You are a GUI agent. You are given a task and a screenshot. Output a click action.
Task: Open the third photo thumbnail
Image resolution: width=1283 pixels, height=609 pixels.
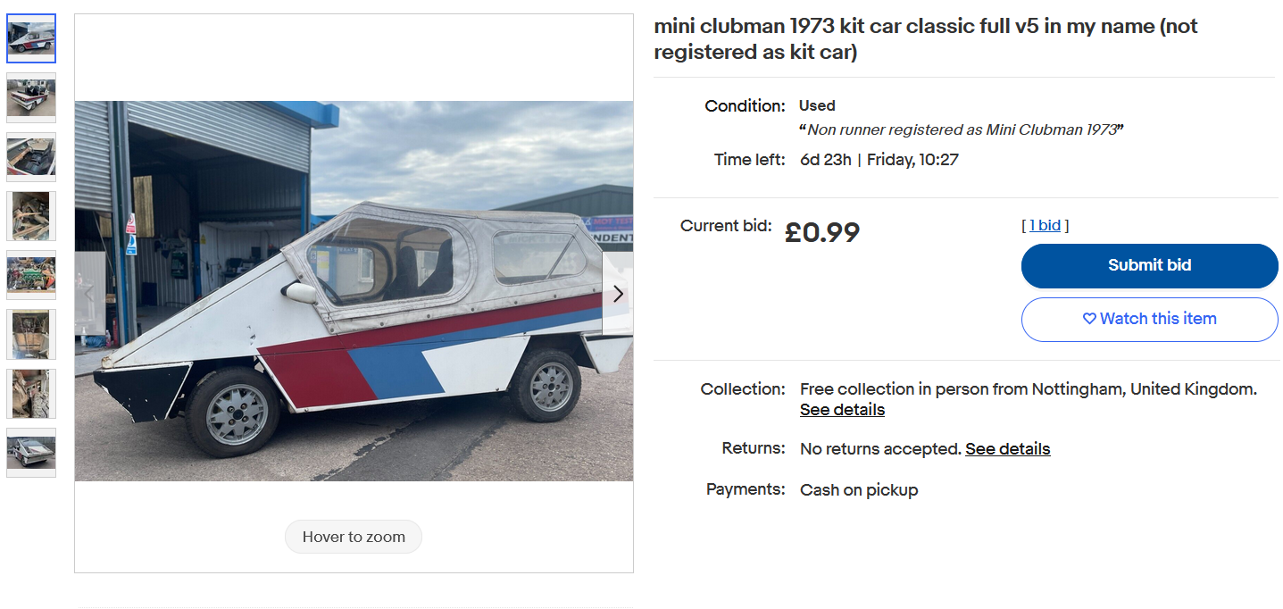(31, 156)
